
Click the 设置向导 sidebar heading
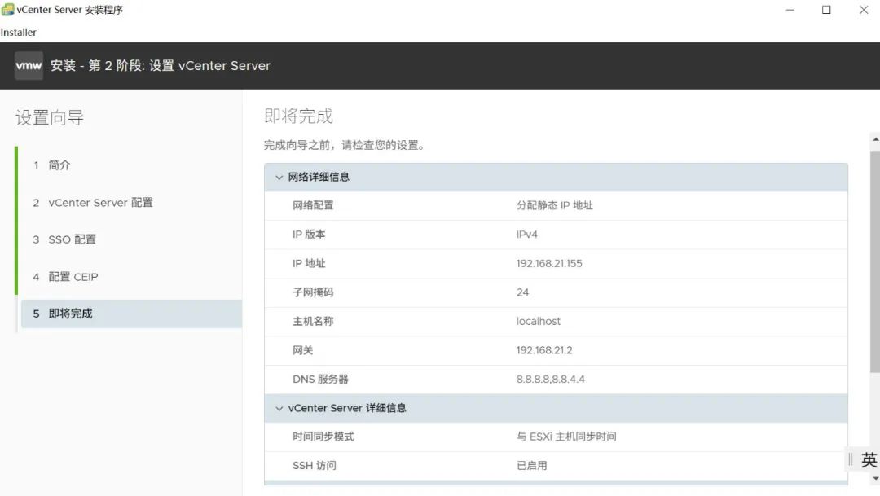pyautogui.click(x=50, y=118)
